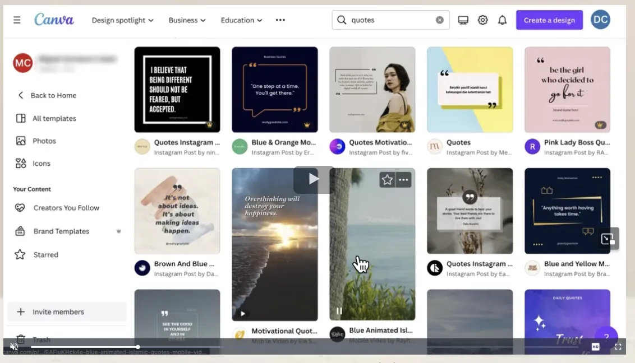Click the Blue & Orange Mo... template title
The width and height of the screenshot is (635, 363).
[x=283, y=142]
